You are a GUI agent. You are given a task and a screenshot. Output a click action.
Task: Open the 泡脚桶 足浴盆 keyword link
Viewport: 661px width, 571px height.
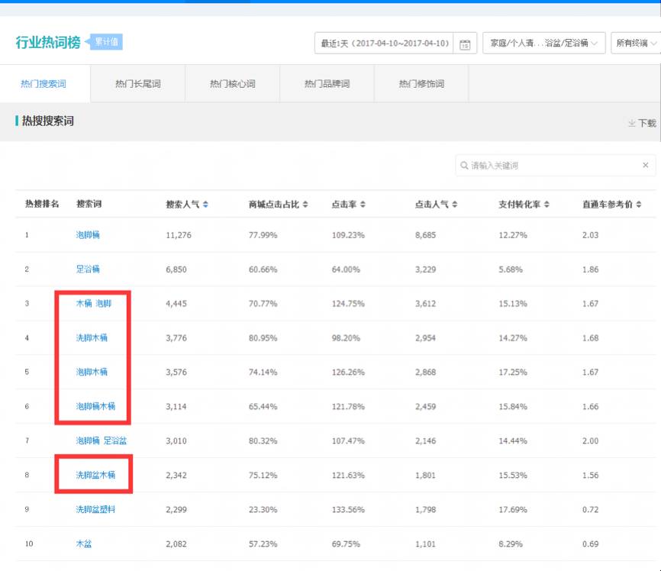click(102, 440)
